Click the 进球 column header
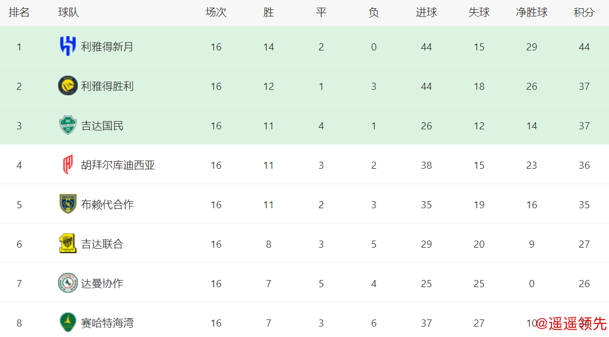609x337 pixels. (426, 13)
